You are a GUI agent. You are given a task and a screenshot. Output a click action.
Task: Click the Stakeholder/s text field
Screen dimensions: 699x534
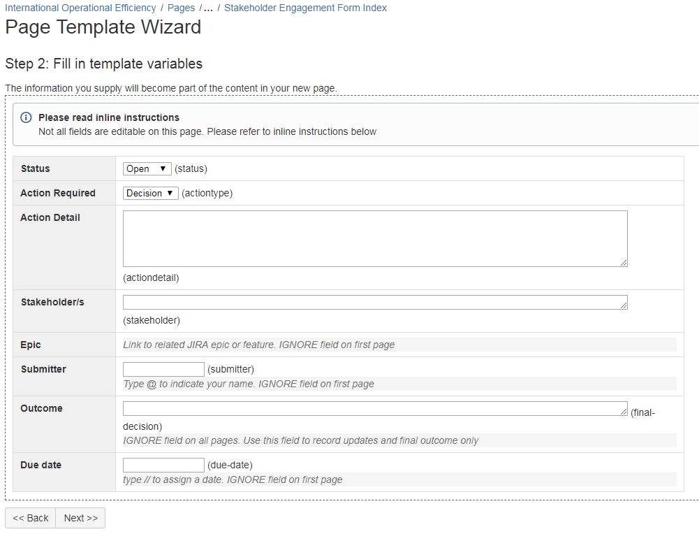tap(375, 302)
